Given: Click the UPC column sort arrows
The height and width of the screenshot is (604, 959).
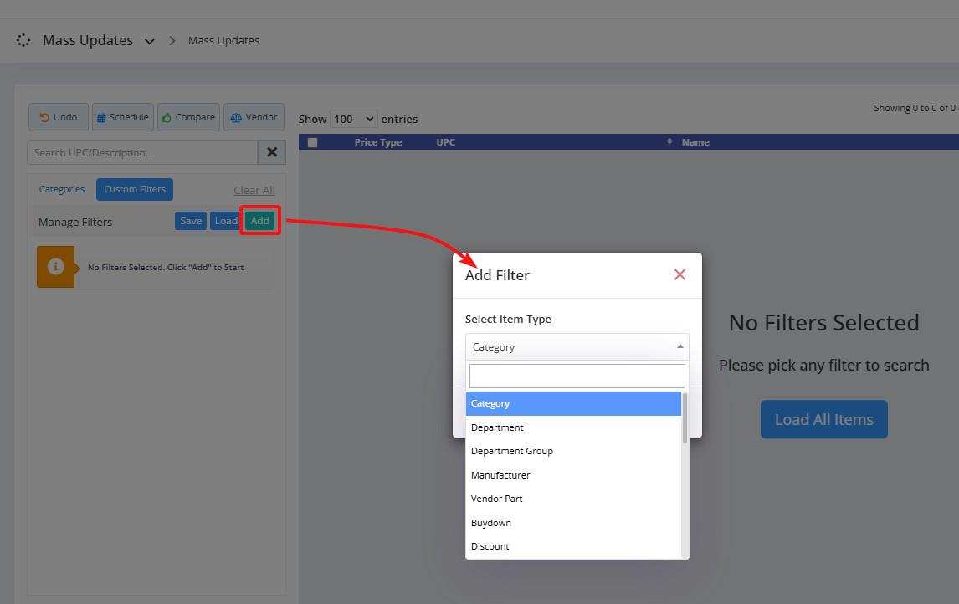Looking at the screenshot, I should coord(669,141).
